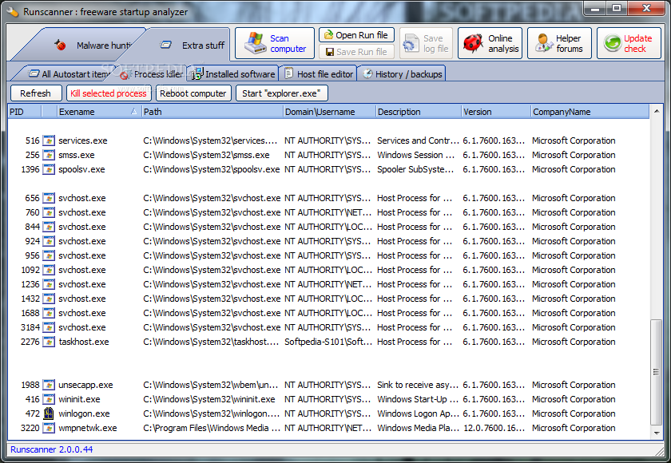Screen dimensions: 671x463
Task: Open Helper forums
Action: [x=559, y=43]
